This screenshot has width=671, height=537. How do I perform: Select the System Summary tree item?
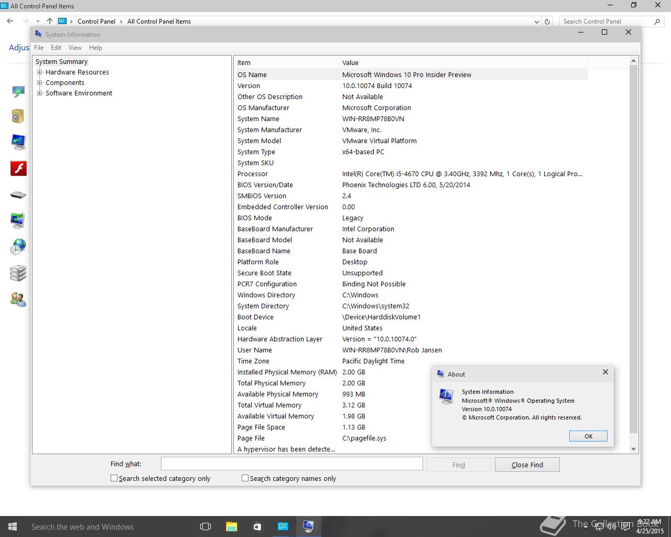(61, 62)
